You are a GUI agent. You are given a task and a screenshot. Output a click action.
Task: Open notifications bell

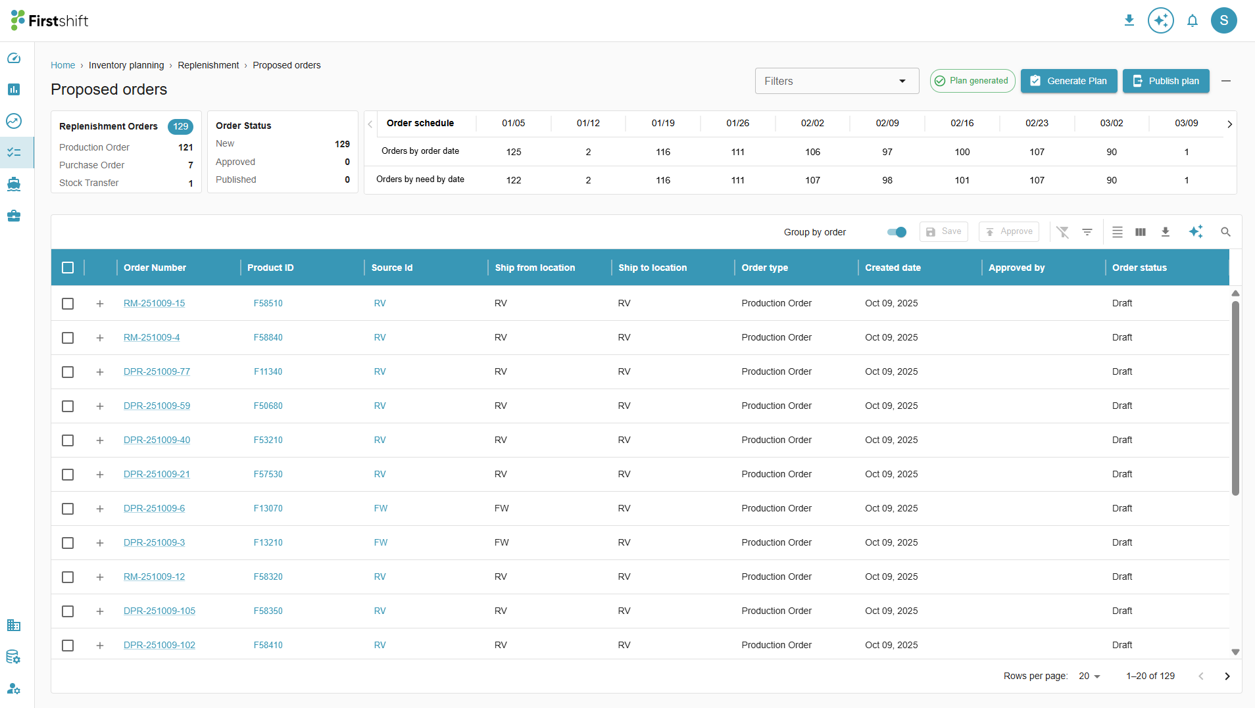click(1193, 20)
